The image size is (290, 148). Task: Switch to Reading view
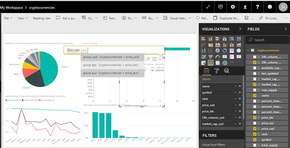coord(42,18)
